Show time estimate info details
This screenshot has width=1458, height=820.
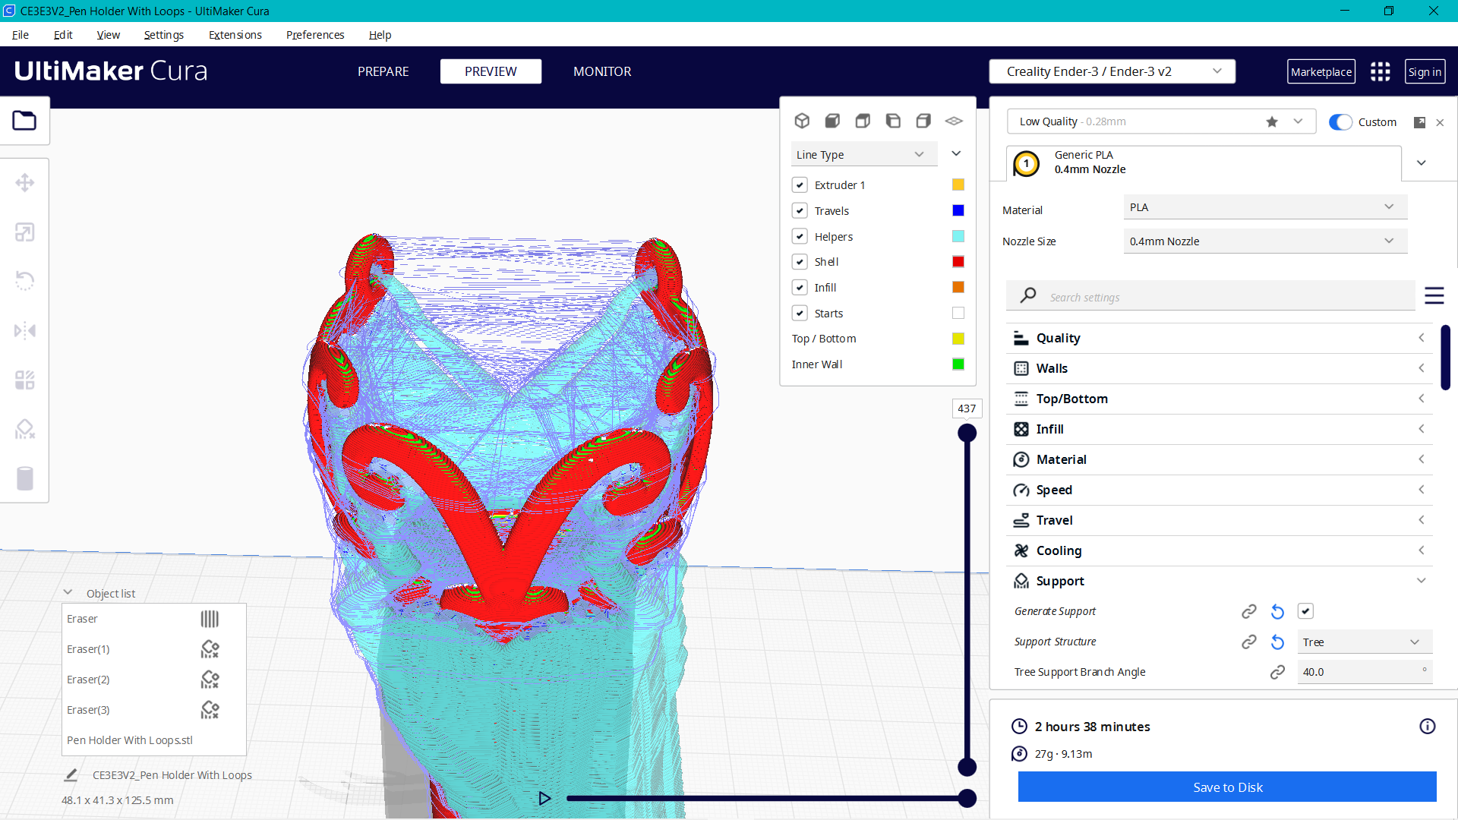point(1428,727)
